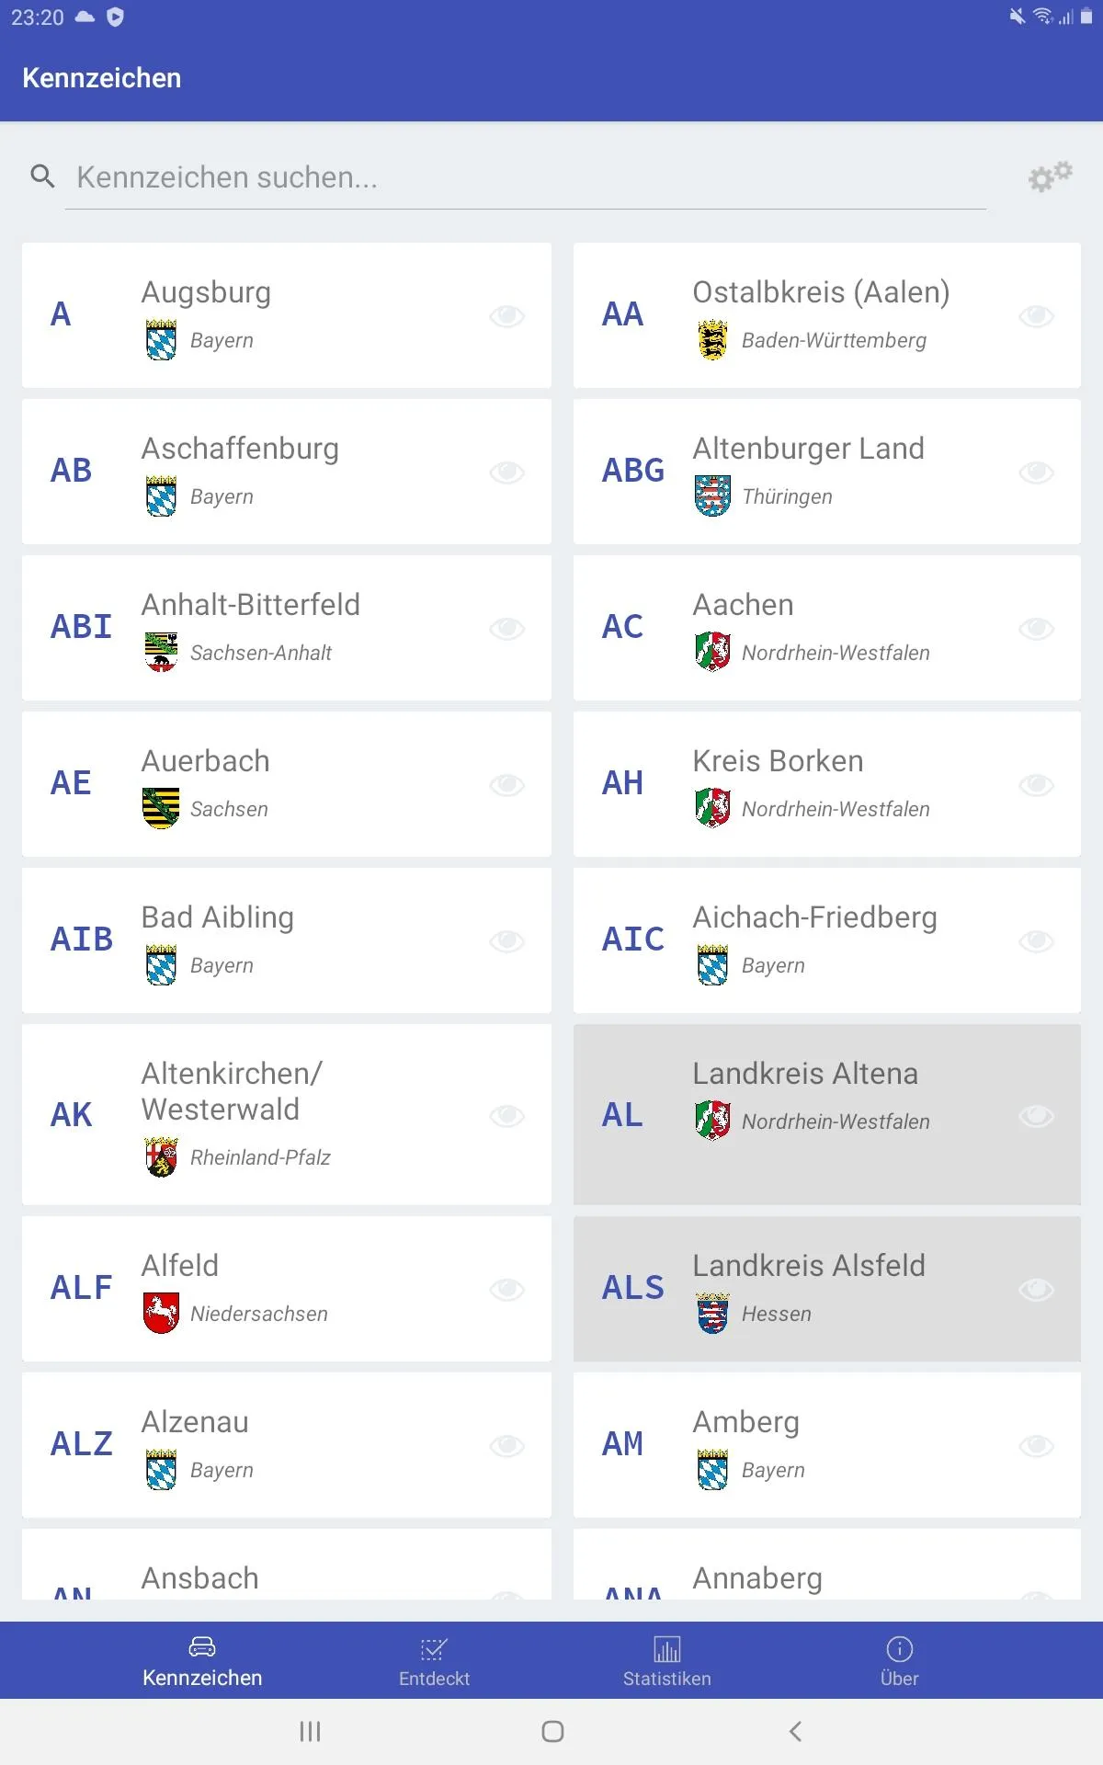
Task: Click Thüringen crest under Altenburger Land
Action: 712,496
